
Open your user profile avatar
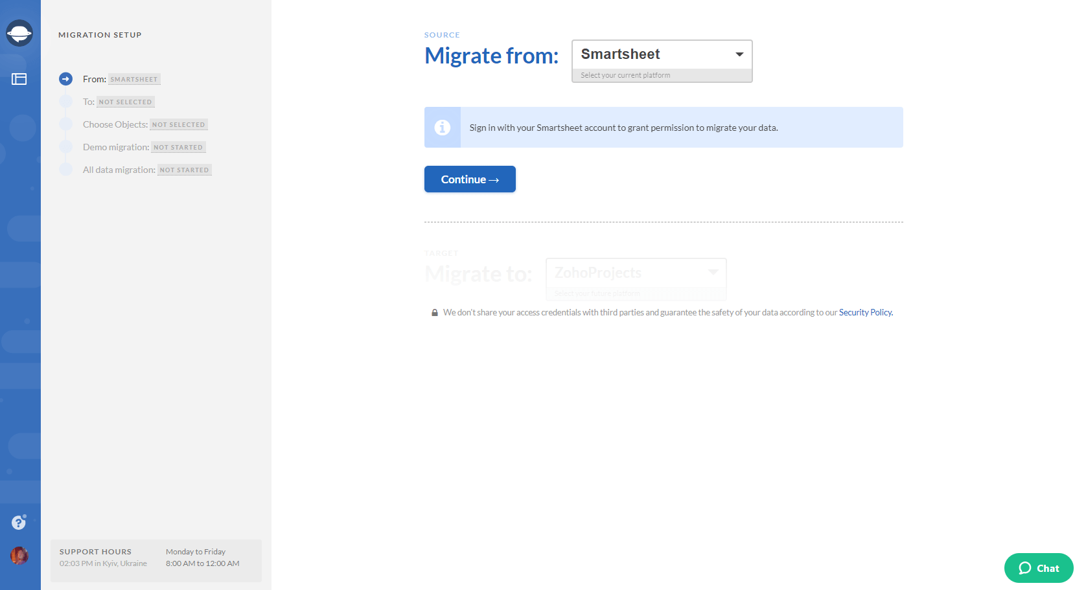pos(19,556)
